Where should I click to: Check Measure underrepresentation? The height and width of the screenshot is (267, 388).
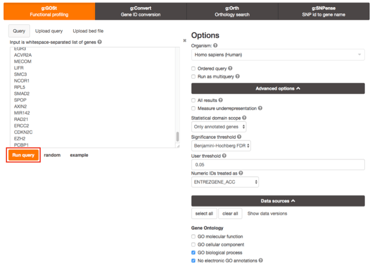click(193, 108)
